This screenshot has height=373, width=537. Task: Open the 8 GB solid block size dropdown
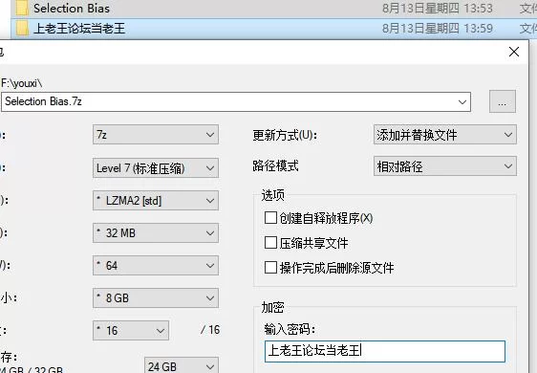coord(156,297)
